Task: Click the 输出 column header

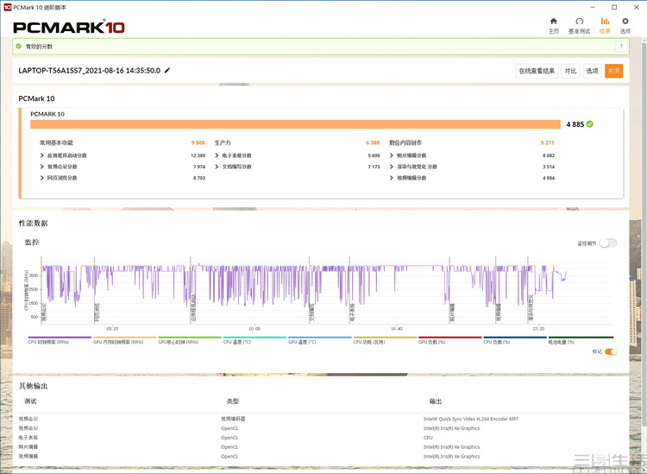Action: [x=436, y=401]
